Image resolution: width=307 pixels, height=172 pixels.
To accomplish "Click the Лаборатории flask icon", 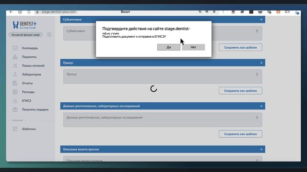I will pos(15,75).
